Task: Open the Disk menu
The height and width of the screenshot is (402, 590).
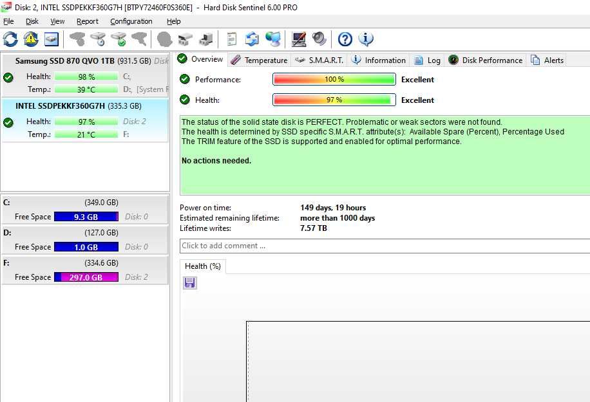Action: (x=32, y=21)
